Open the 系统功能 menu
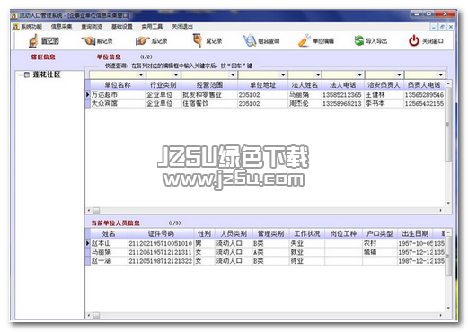This screenshot has height=332, width=468. (x=31, y=27)
